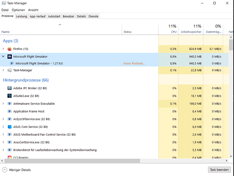This screenshot has height=176, width=234.
Task: Switch to the Benutzer tab
Action: click(69, 16)
